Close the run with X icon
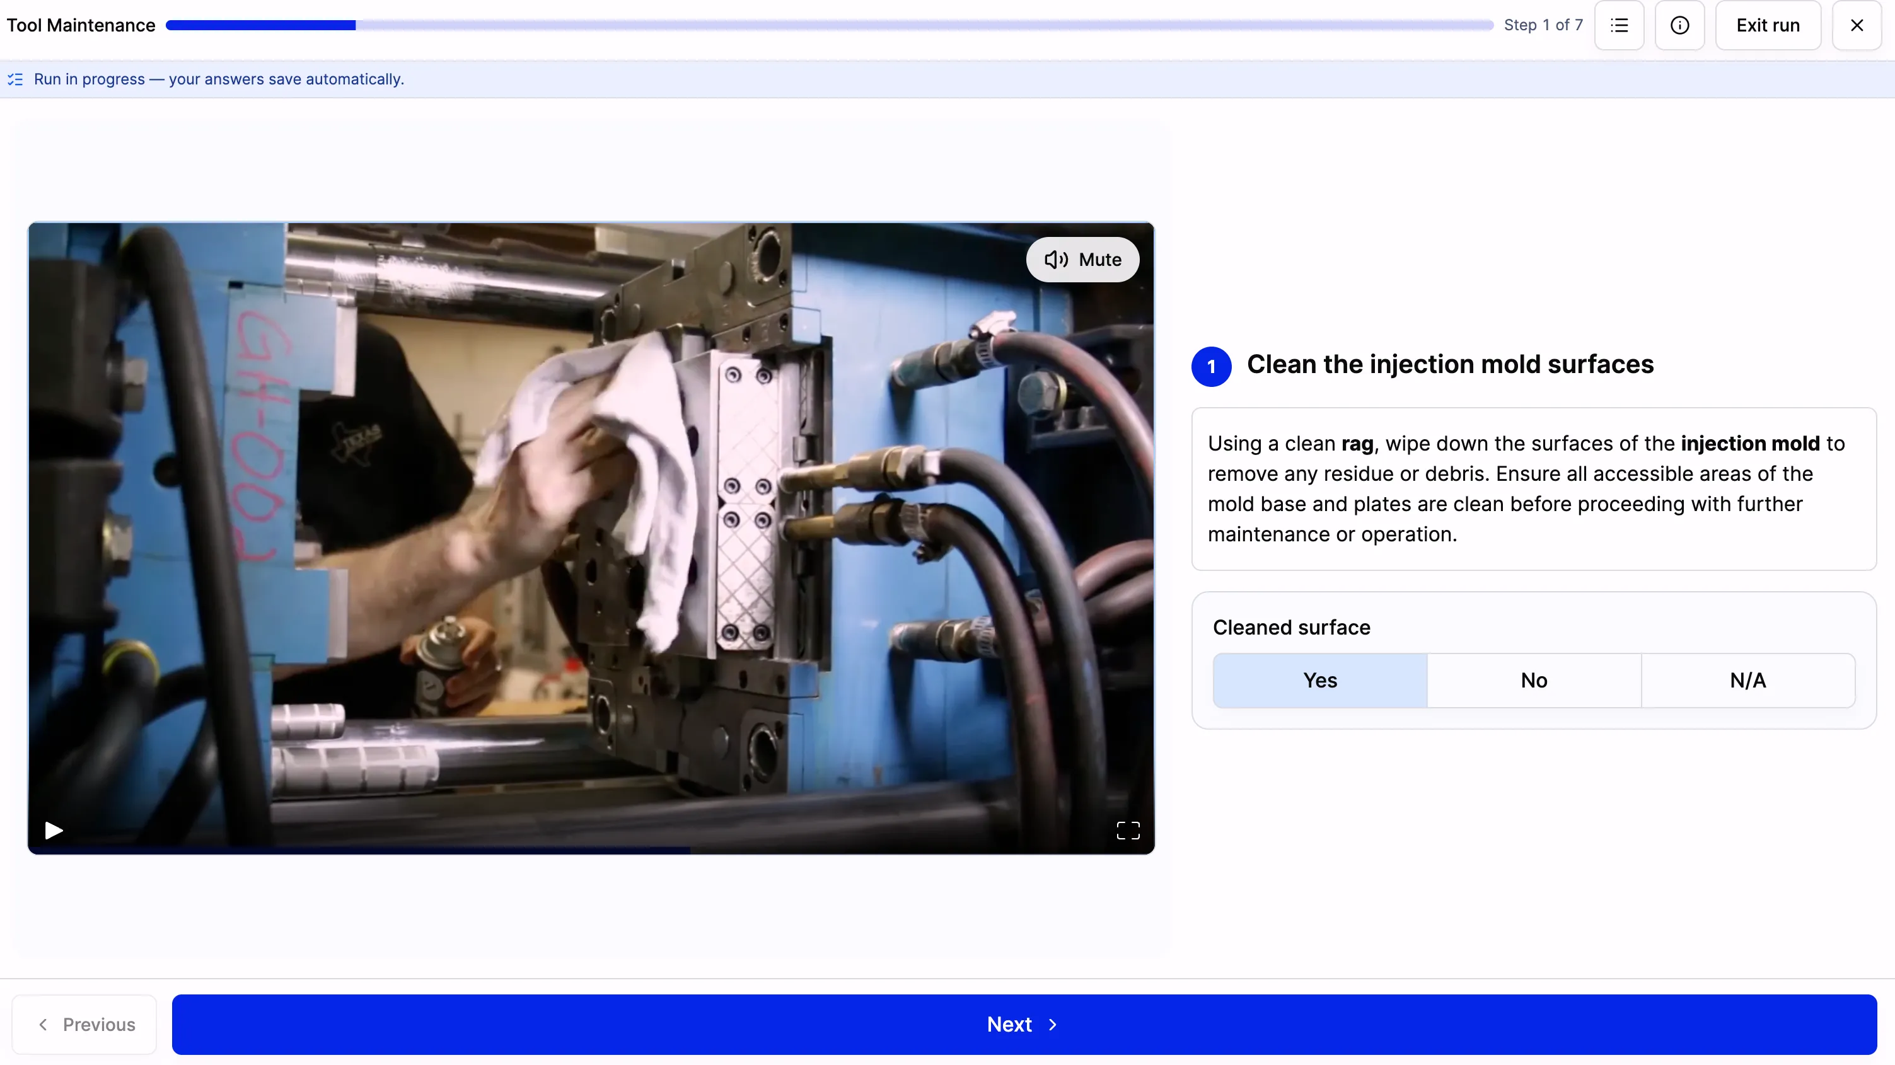 pyautogui.click(x=1857, y=26)
